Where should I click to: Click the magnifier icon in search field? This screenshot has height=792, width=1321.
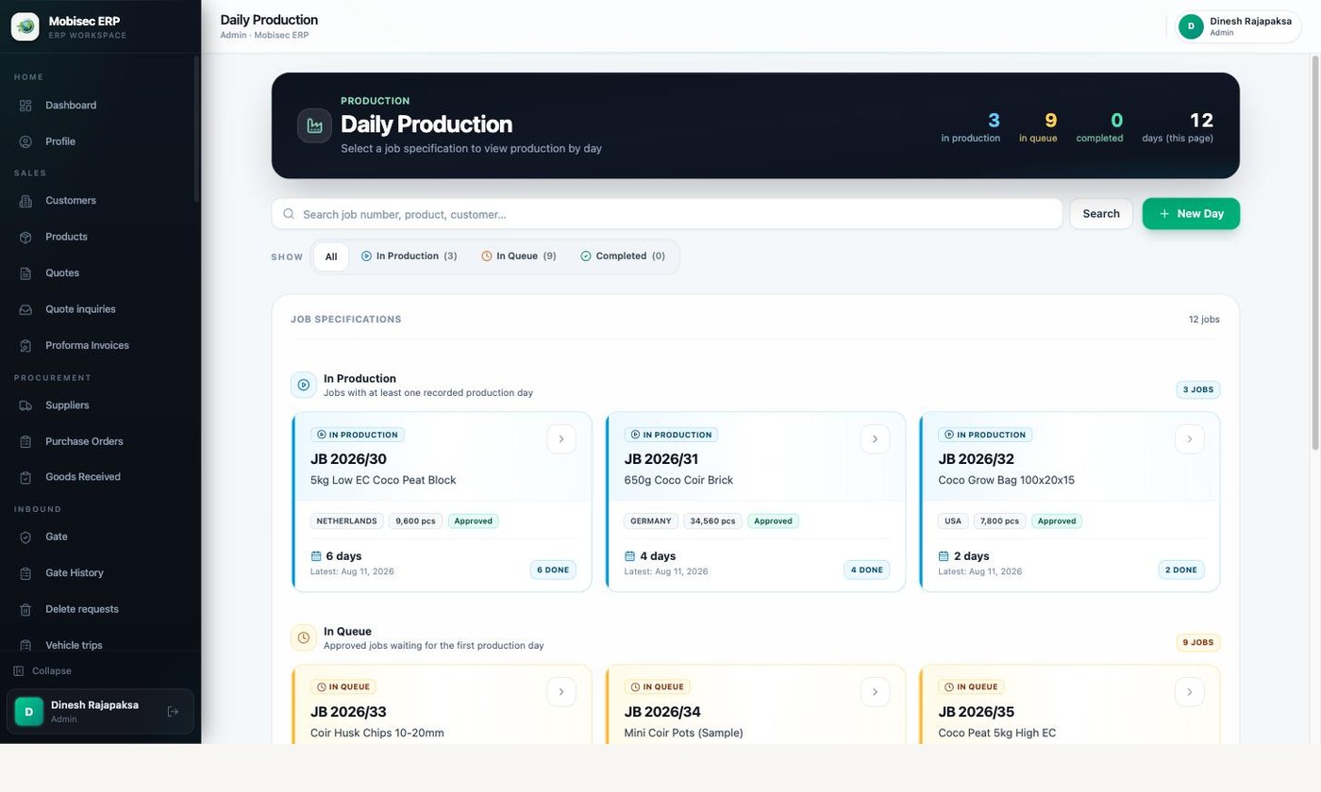[x=289, y=214]
